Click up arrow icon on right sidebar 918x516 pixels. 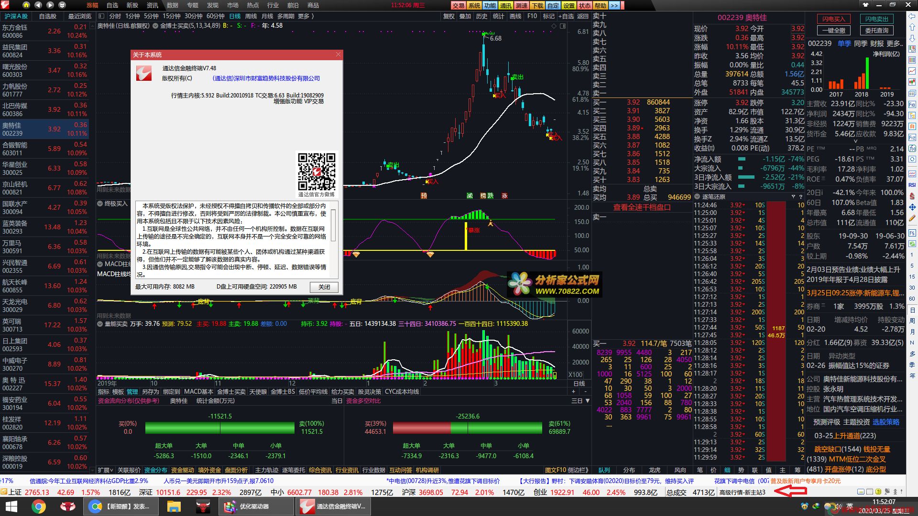click(x=912, y=27)
